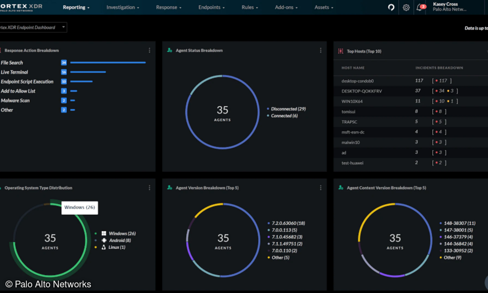
Task: Click the Windows OS icon in legend
Action: [x=104, y=234]
